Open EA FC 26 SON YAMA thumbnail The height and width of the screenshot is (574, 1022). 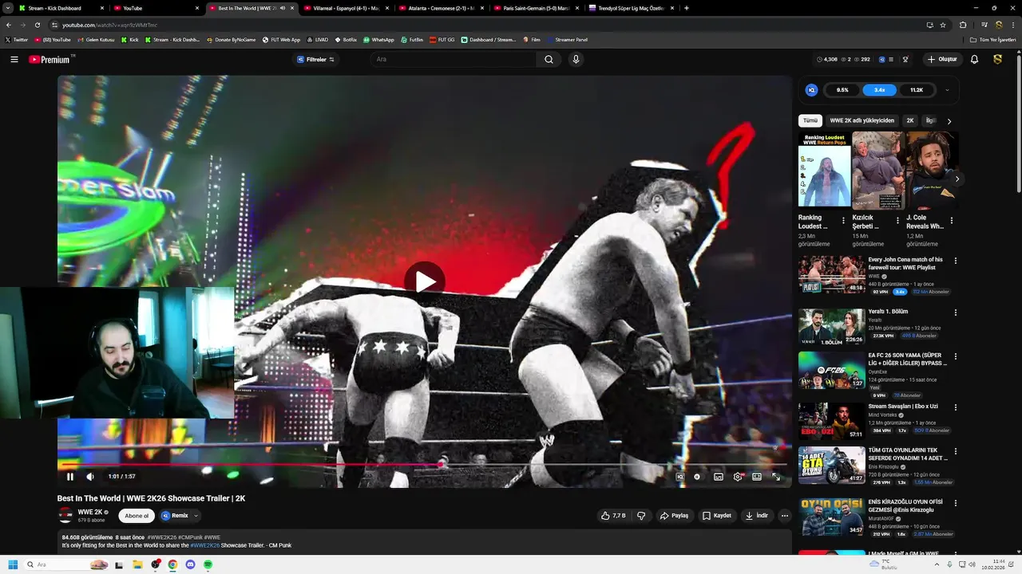pos(831,370)
